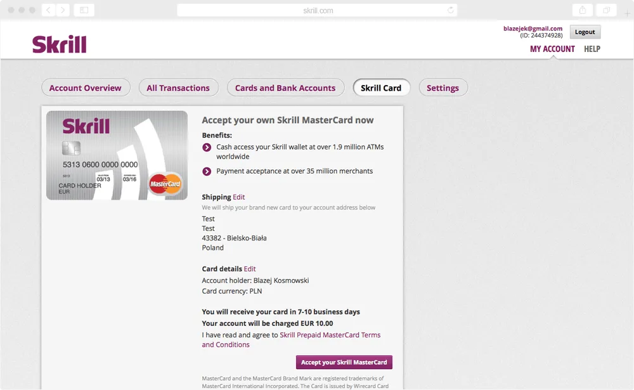Click the HELP menu item
This screenshot has height=390, width=634.
coord(592,49)
